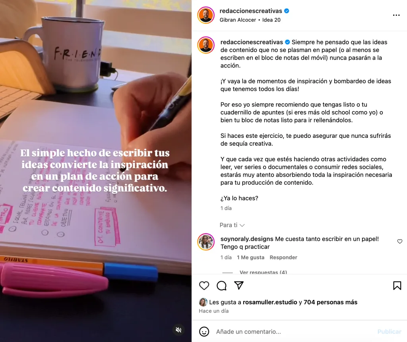
Task: Click the Añade un comentario field
Action: [x=293, y=332]
